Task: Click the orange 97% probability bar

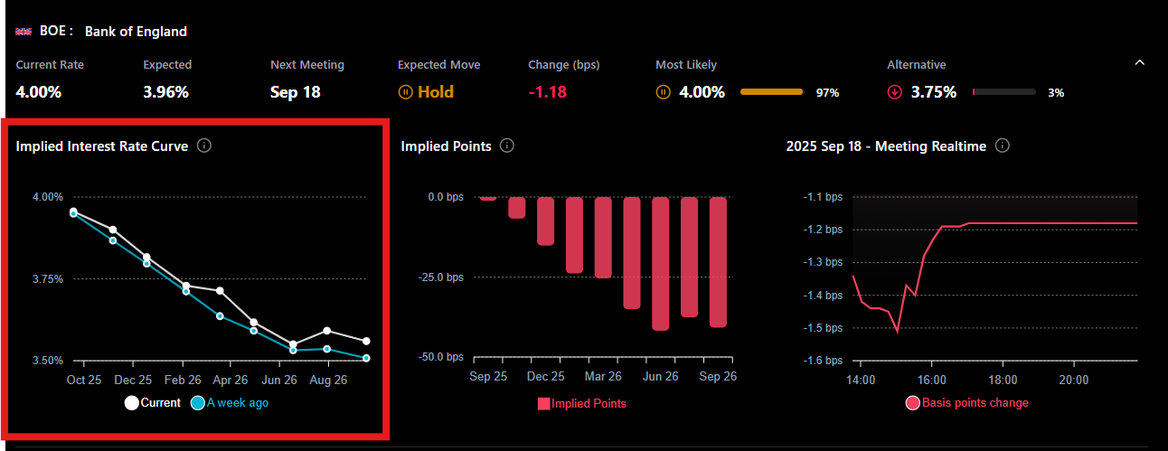Action: tap(771, 92)
